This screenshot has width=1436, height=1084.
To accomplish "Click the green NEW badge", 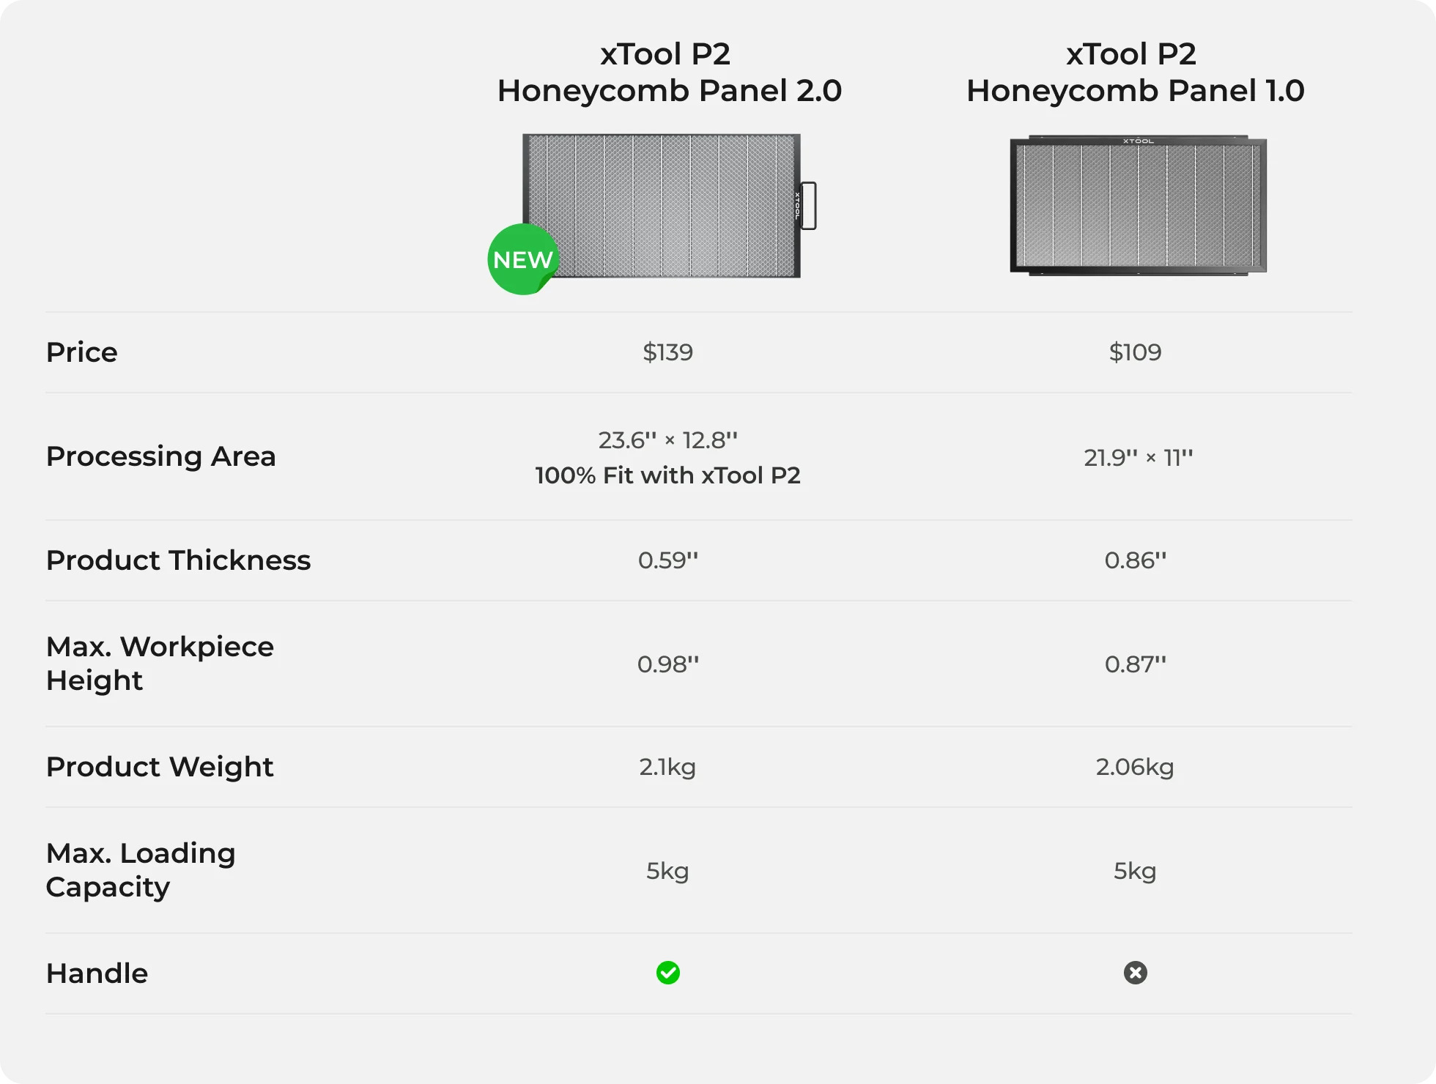I will click(522, 259).
